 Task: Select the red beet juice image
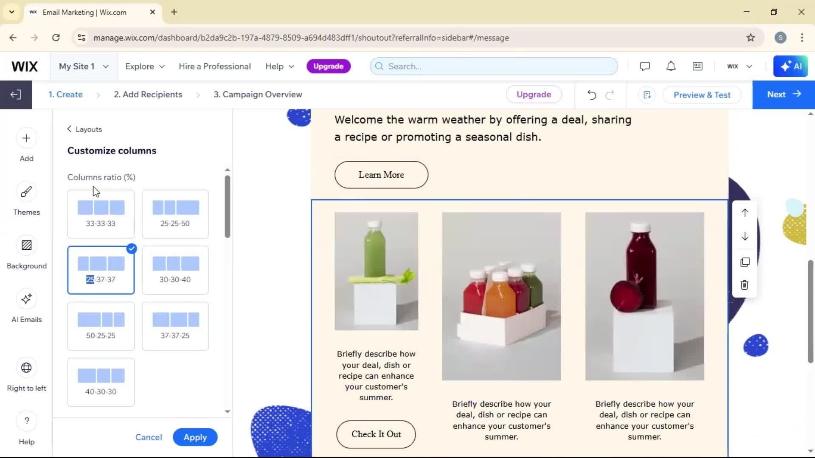coord(644,296)
